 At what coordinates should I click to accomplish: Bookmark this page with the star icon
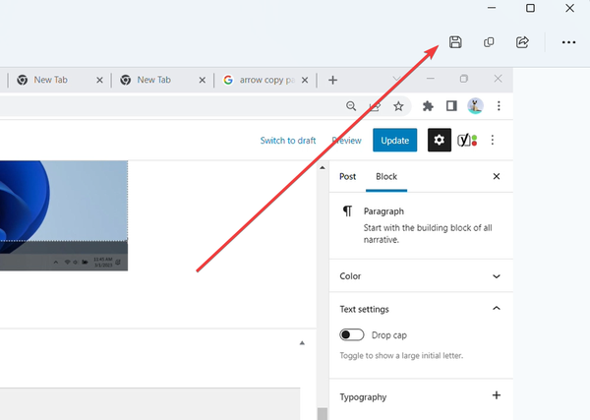[398, 106]
